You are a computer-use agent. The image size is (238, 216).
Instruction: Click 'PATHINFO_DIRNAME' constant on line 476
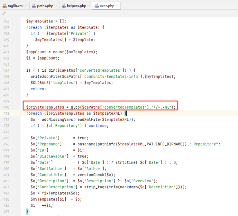tap(164, 144)
